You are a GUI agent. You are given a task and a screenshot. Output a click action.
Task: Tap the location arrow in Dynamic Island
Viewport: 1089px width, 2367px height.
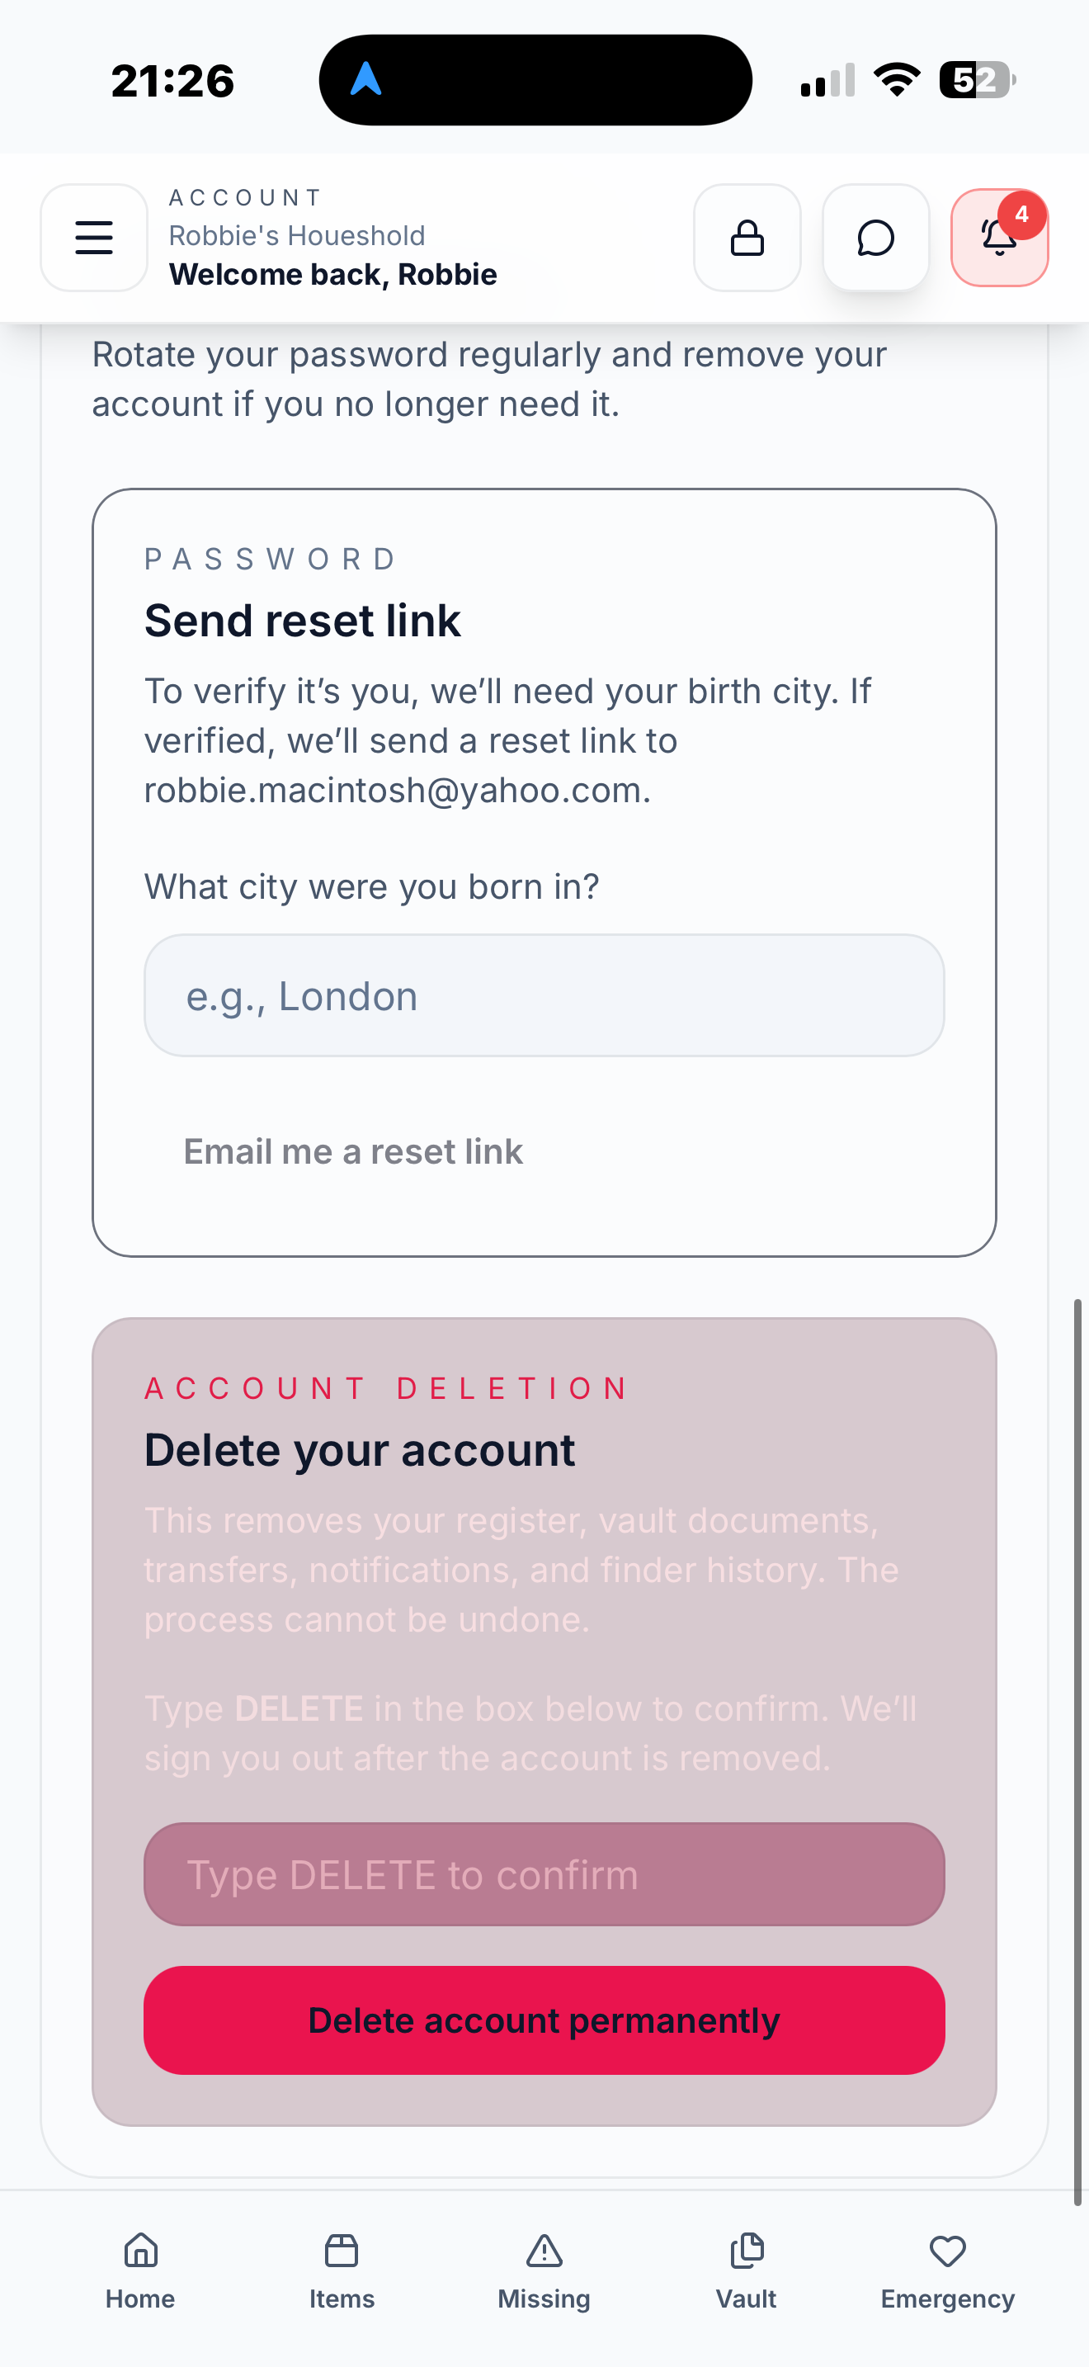click(366, 80)
